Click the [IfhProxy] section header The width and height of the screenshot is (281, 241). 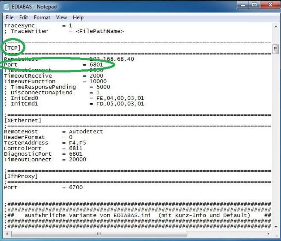tap(21, 176)
